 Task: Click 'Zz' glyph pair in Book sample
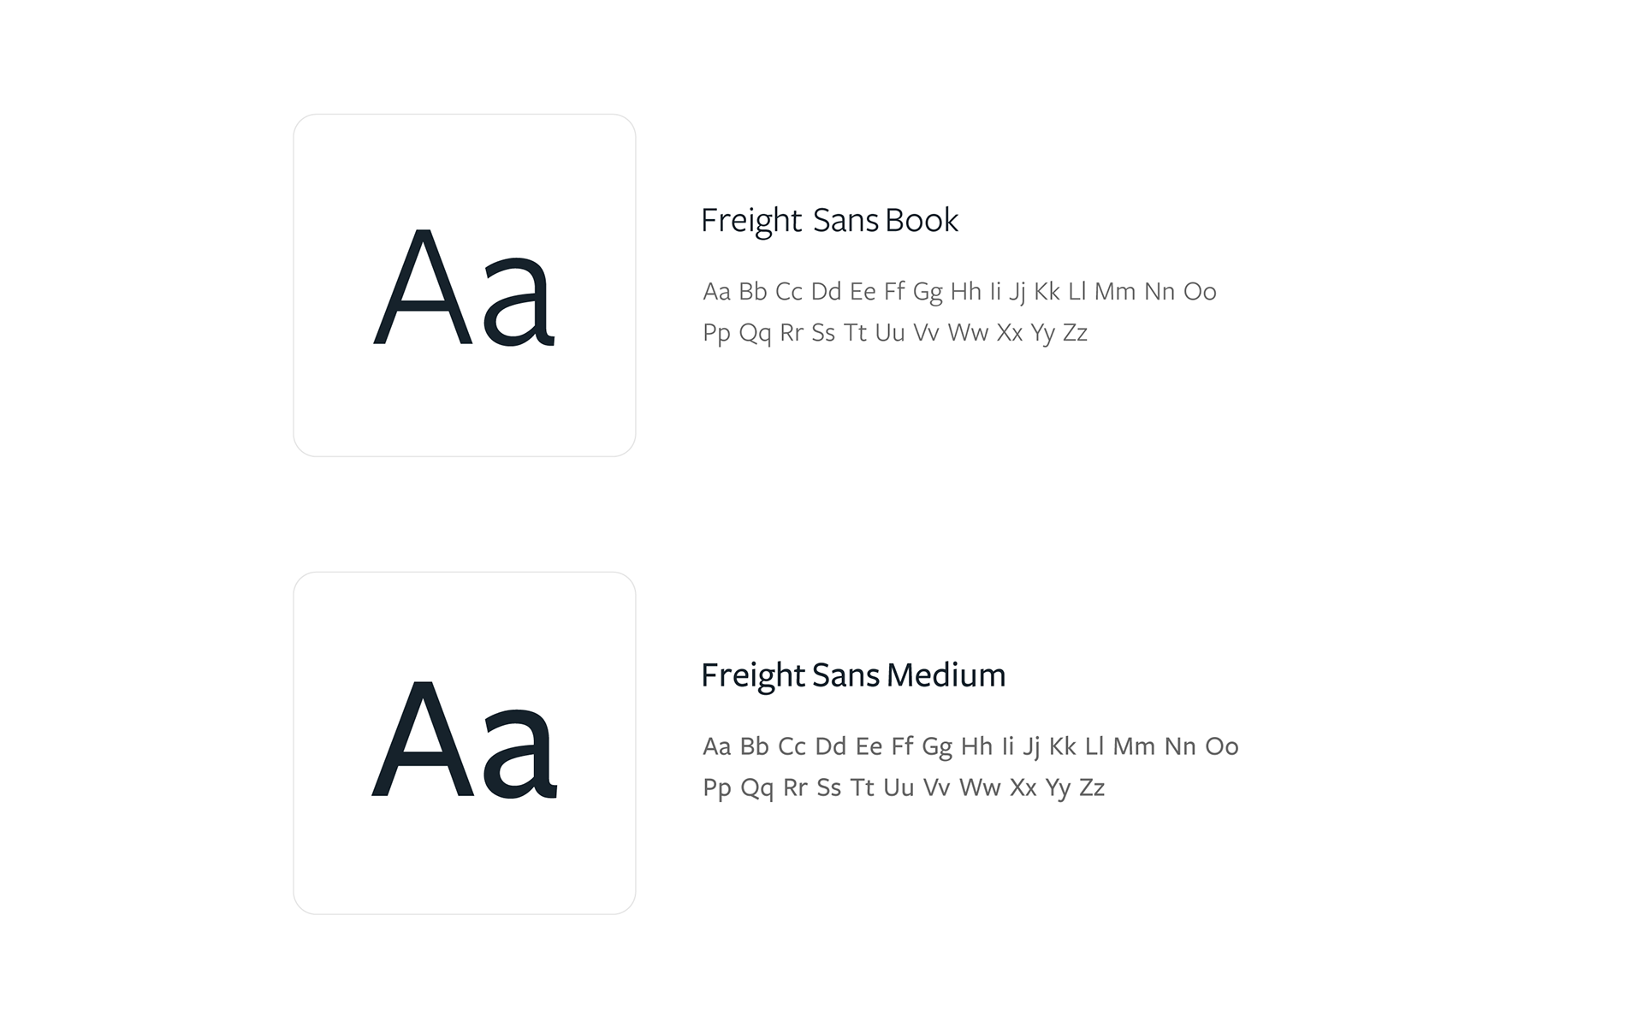[x=1075, y=333]
